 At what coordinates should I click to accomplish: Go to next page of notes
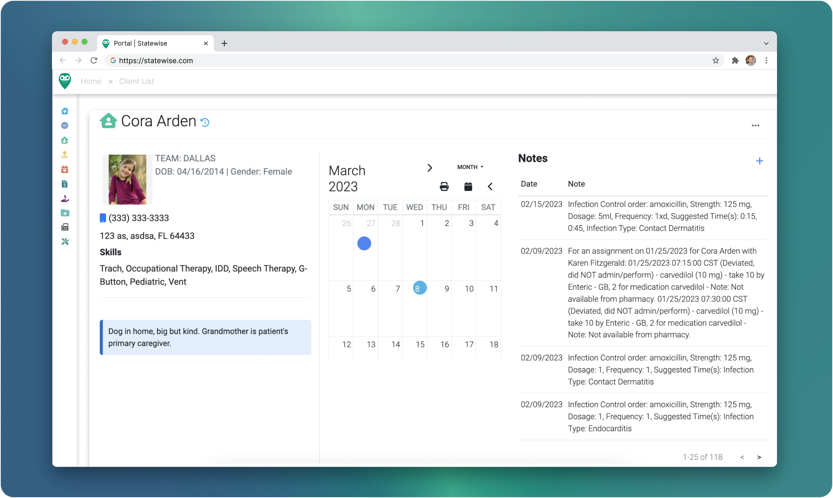tap(759, 457)
